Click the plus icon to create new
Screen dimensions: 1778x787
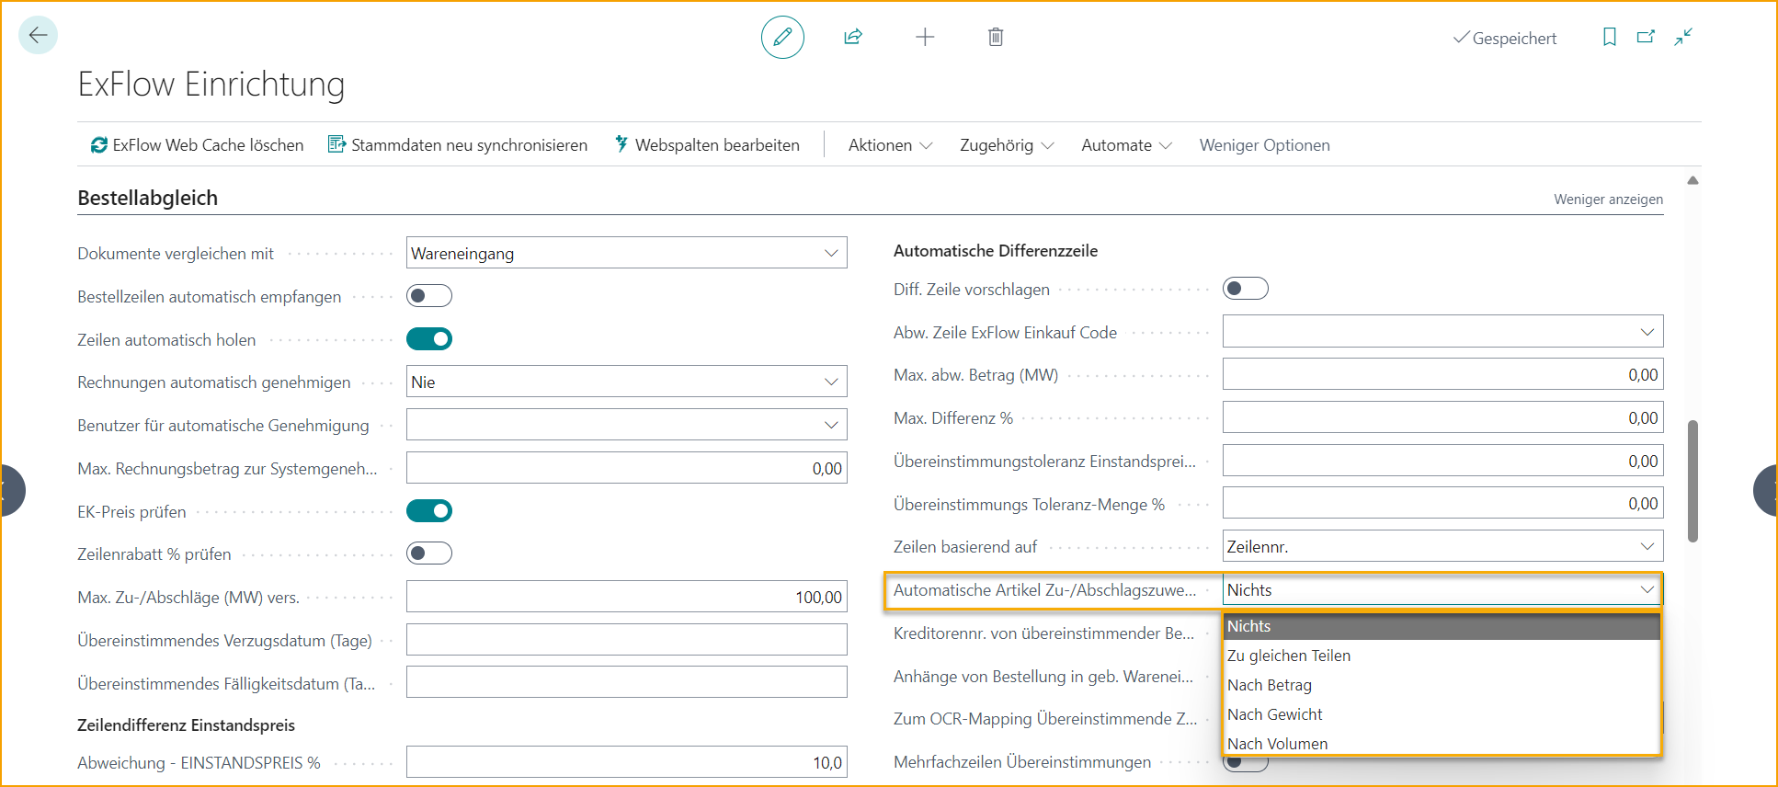point(925,37)
